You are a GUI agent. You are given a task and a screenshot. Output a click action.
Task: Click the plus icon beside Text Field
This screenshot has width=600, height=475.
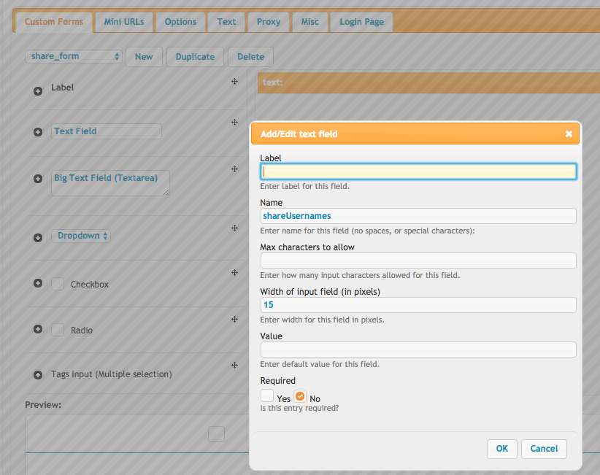[38, 132]
